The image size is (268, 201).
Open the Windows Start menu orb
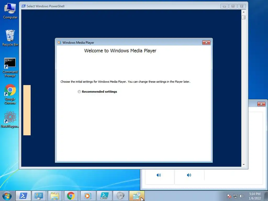[x=7, y=196]
